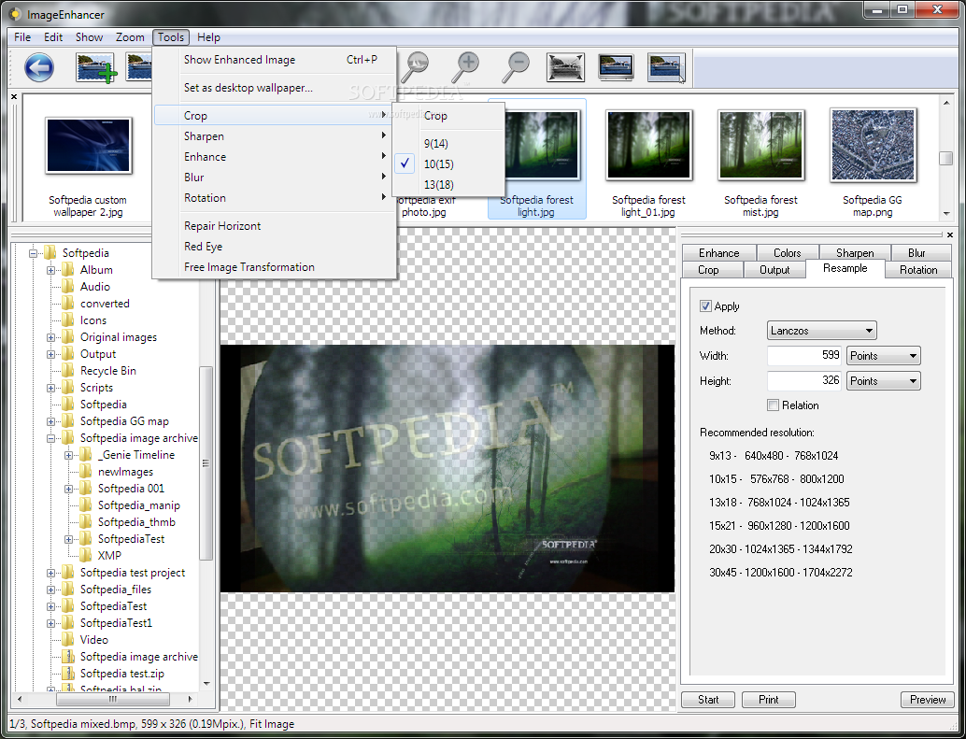The width and height of the screenshot is (966, 739).
Task: Click the fit image arrows toolbar icon
Action: pos(565,67)
